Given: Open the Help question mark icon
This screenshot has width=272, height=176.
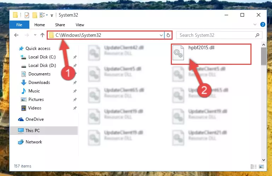Looking at the screenshot, I should point(263,24).
